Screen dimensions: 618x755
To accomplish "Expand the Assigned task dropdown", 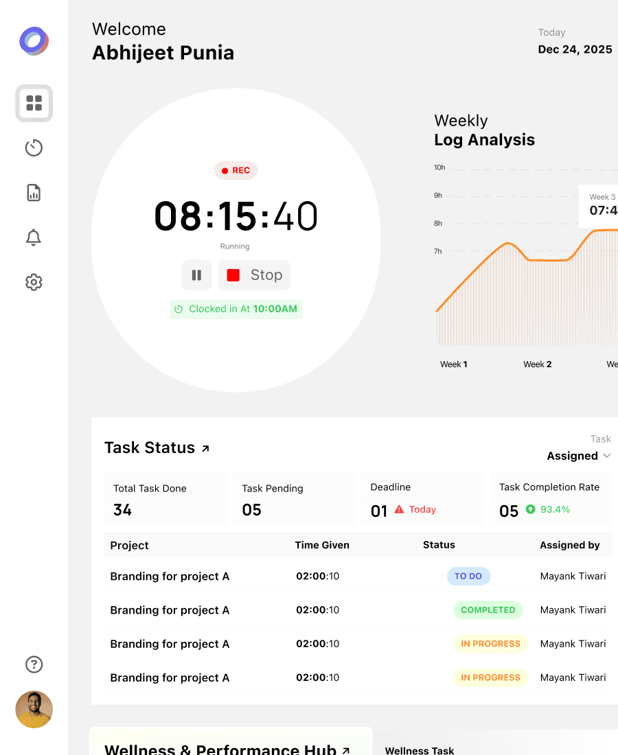I will 578,456.
